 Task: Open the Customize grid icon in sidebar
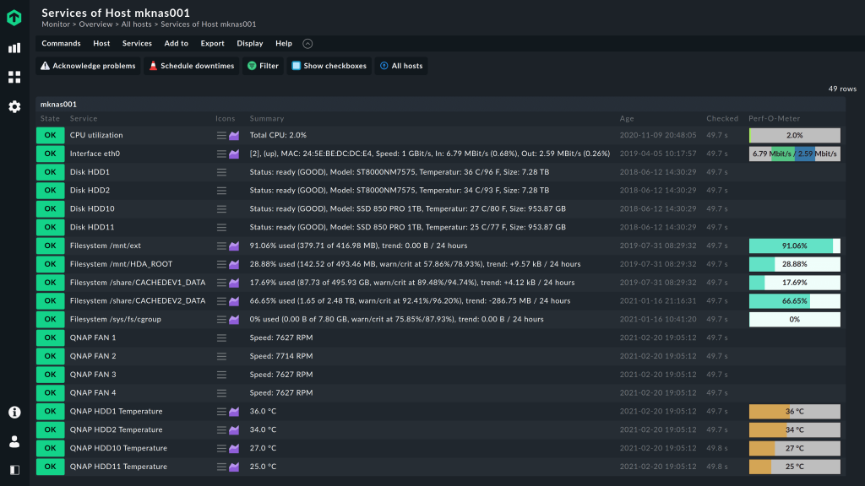(14, 78)
